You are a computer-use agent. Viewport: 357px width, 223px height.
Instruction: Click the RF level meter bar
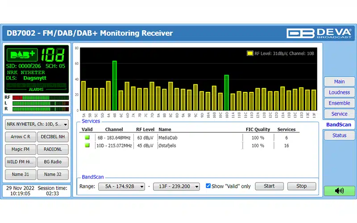pyautogui.click(x=41, y=98)
